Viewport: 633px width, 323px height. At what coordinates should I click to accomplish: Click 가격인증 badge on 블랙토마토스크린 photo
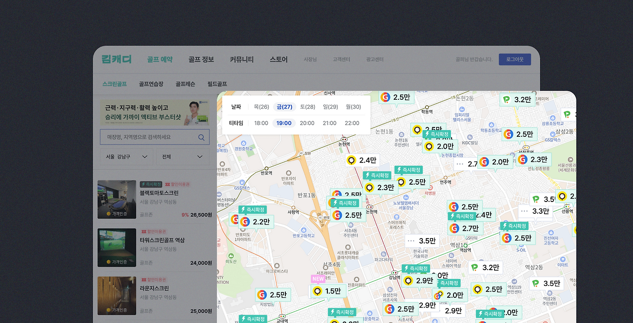pos(118,213)
